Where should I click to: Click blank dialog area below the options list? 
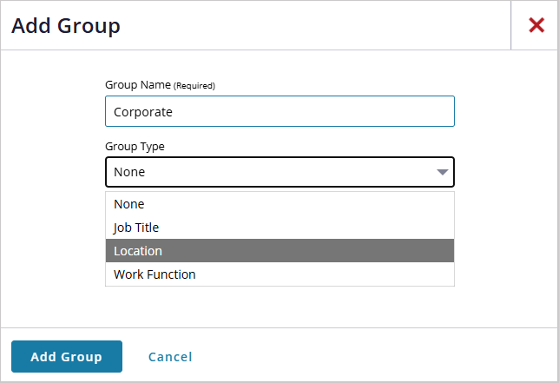279,307
